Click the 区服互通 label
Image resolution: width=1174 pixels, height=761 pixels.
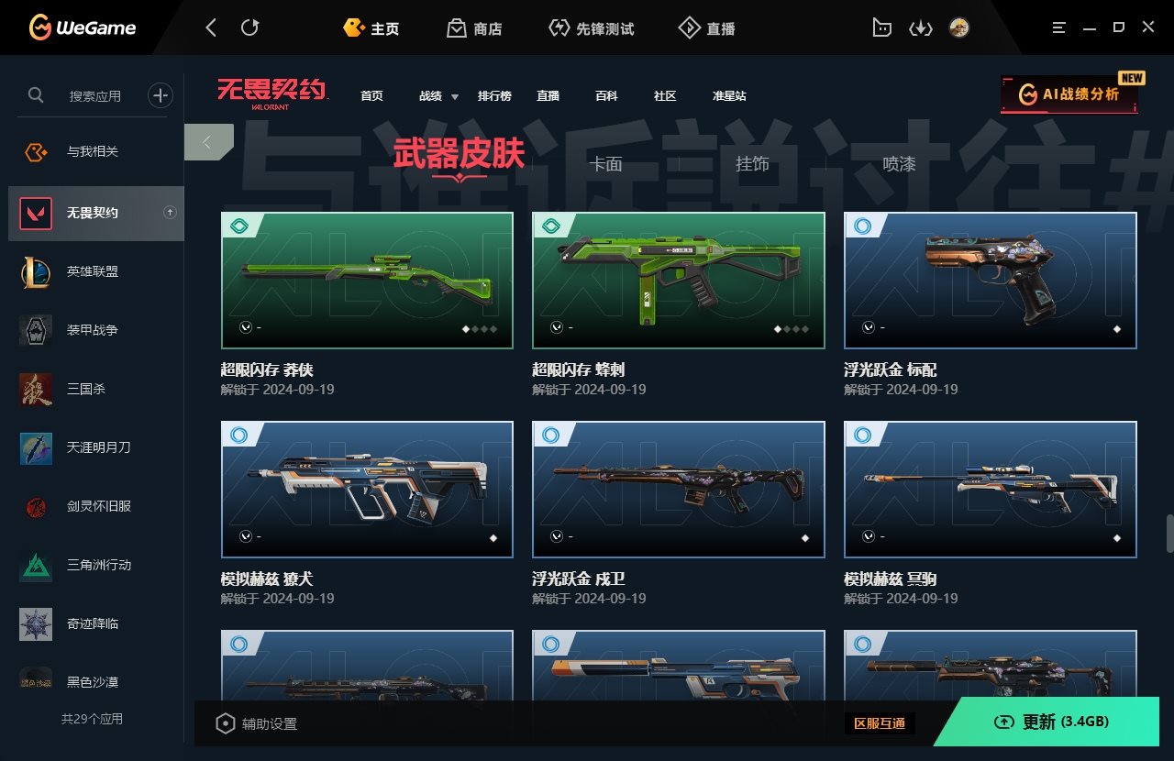(880, 723)
